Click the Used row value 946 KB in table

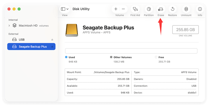(x=125, y=93)
